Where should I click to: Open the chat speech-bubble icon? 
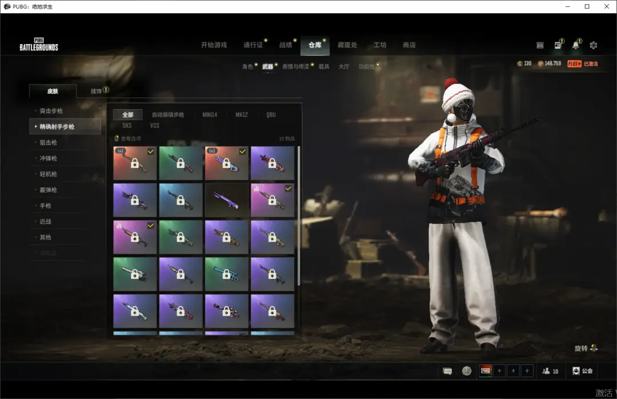point(447,371)
